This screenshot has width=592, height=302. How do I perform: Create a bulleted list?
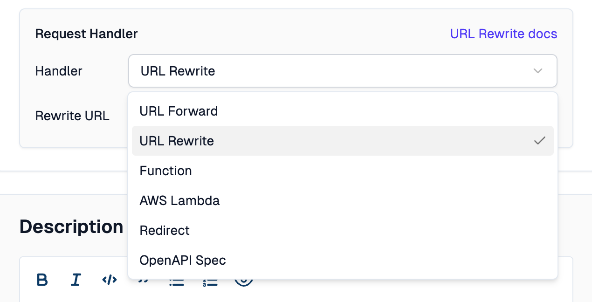point(176,280)
